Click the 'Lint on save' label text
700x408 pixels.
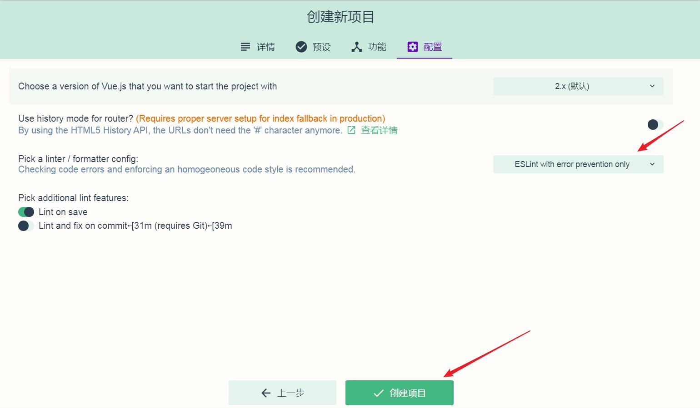(x=63, y=212)
